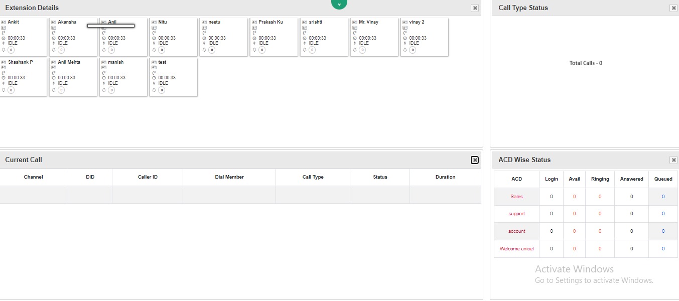Click the contact card icon on Ankit's extension
Image resolution: width=679 pixels, height=301 pixels.
click(5, 22)
